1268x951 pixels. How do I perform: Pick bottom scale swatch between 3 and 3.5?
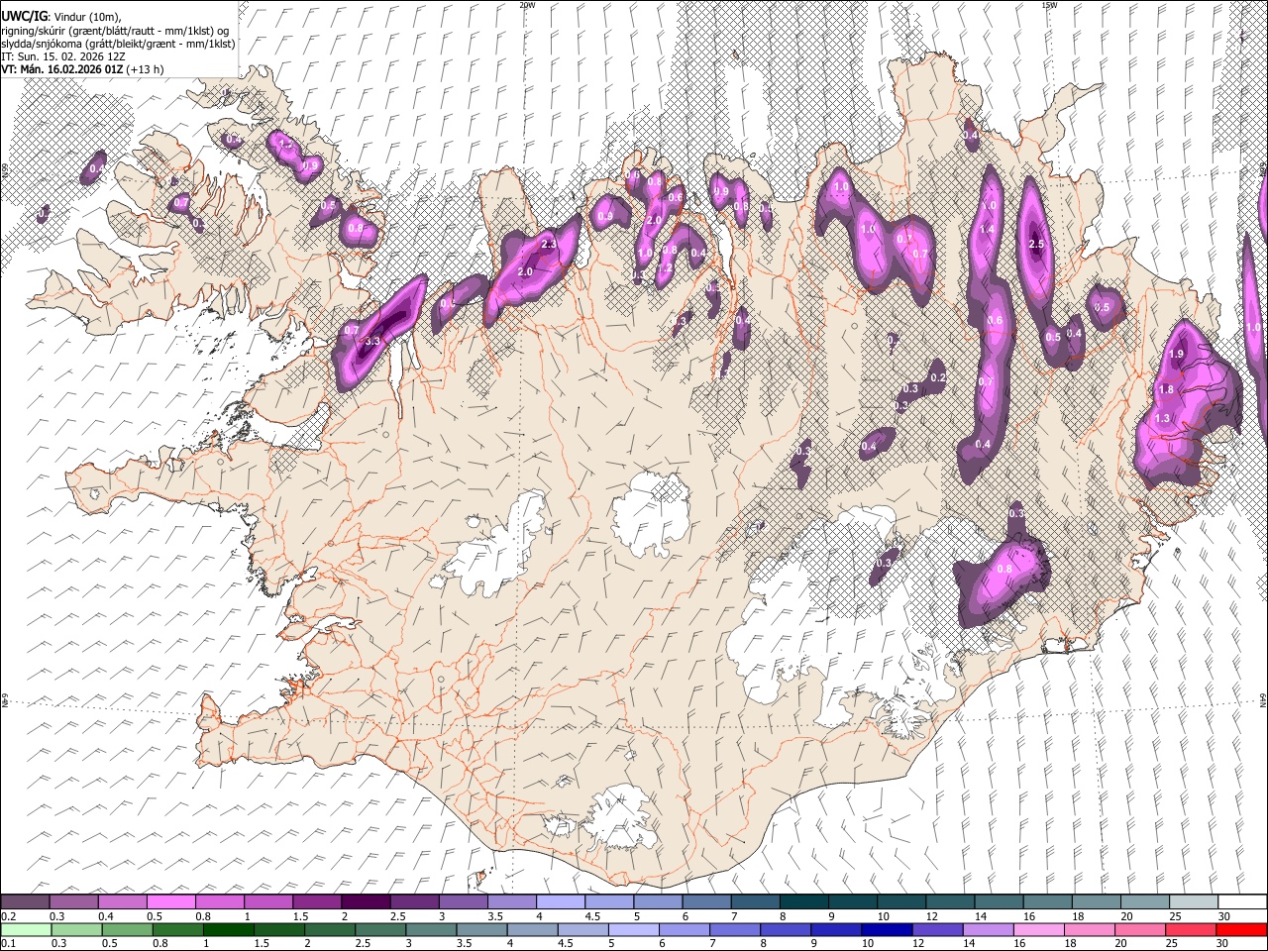coord(431,929)
